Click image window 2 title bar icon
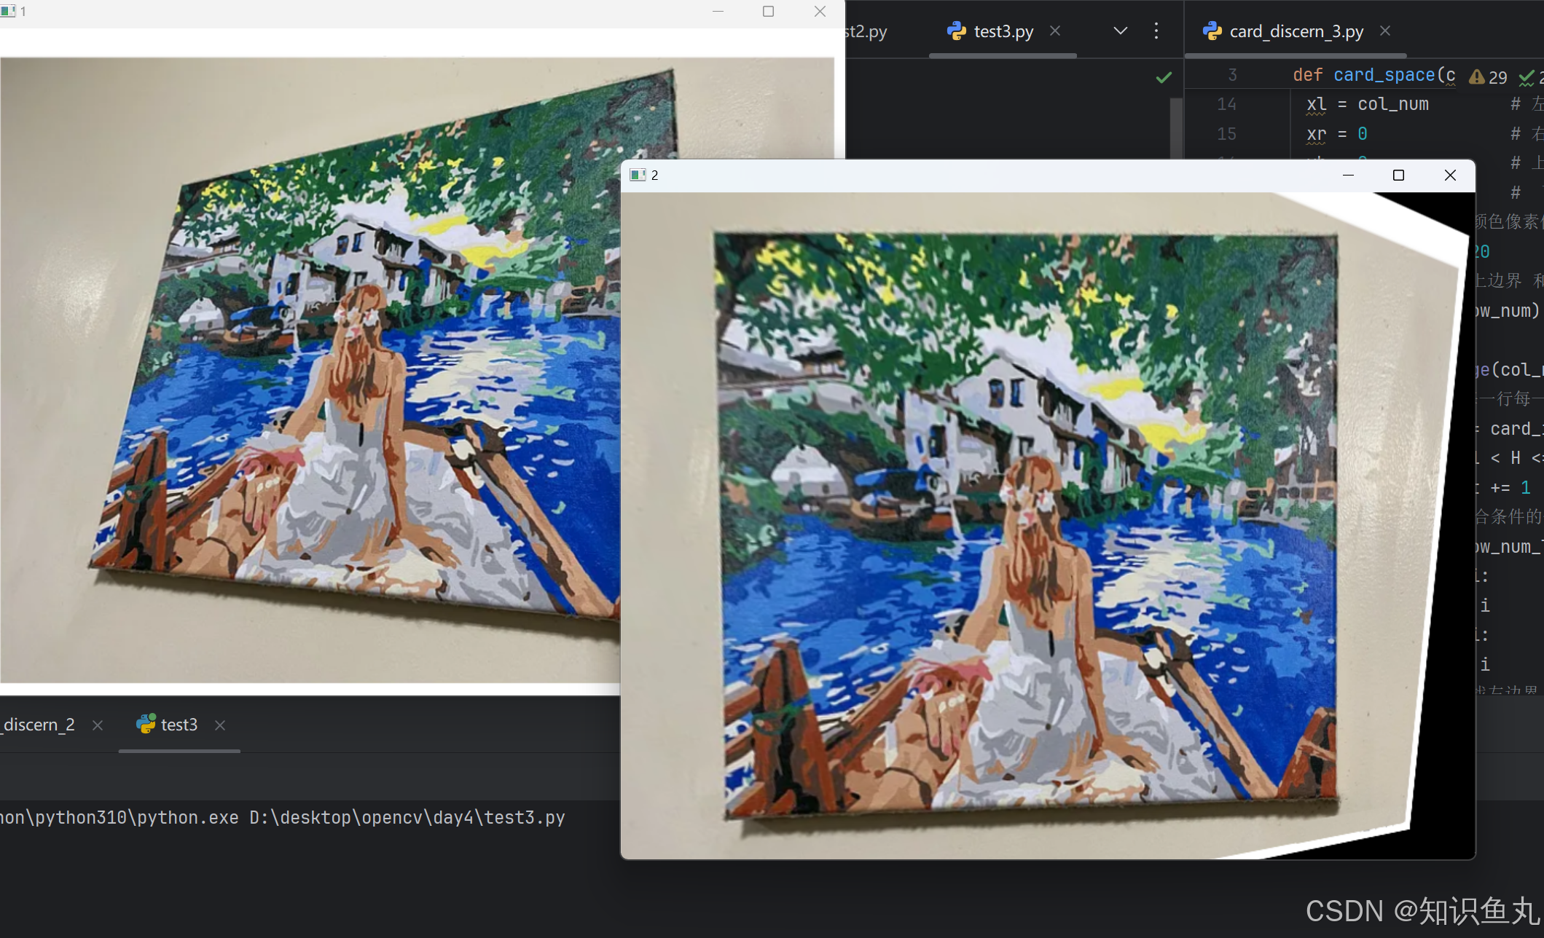The width and height of the screenshot is (1544, 938). click(638, 176)
